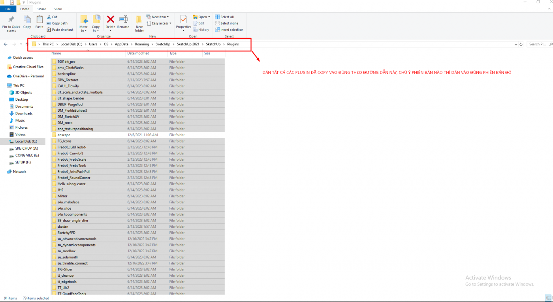Click the Paste clipboard icon
This screenshot has width=553, height=302.
click(x=39, y=19)
